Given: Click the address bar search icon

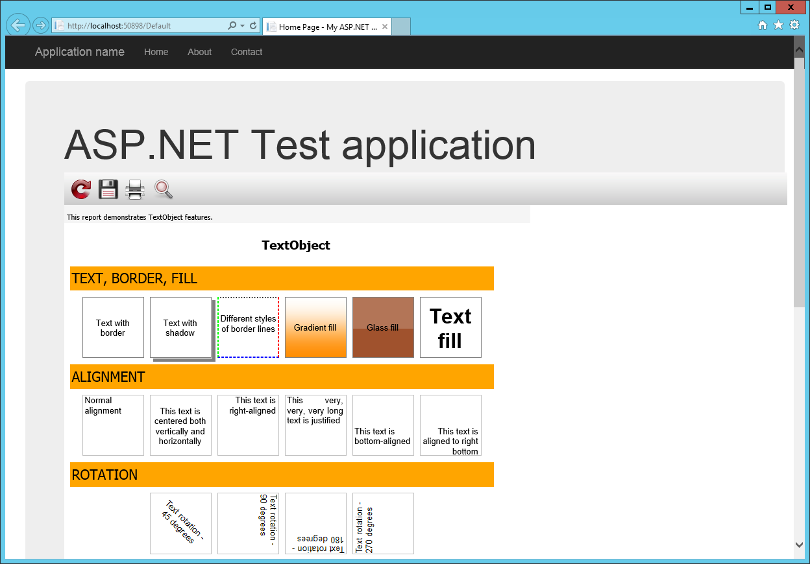Looking at the screenshot, I should pos(232,26).
